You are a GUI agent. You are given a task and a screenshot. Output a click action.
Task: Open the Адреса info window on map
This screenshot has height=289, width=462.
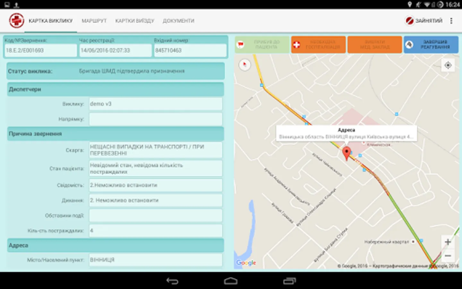(346, 133)
